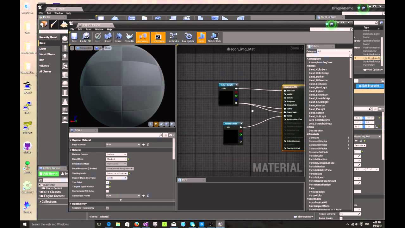
Task: Open Palette Category All dropdown
Action: point(334,51)
